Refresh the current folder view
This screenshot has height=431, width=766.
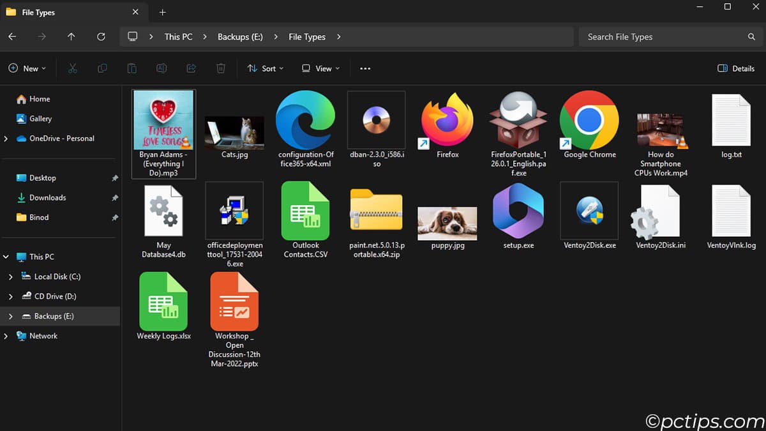[x=101, y=37]
